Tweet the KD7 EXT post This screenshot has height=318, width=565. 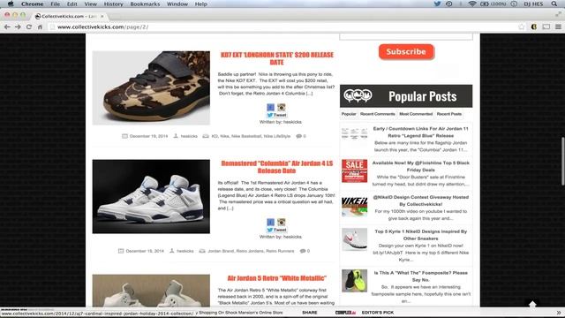point(276,115)
